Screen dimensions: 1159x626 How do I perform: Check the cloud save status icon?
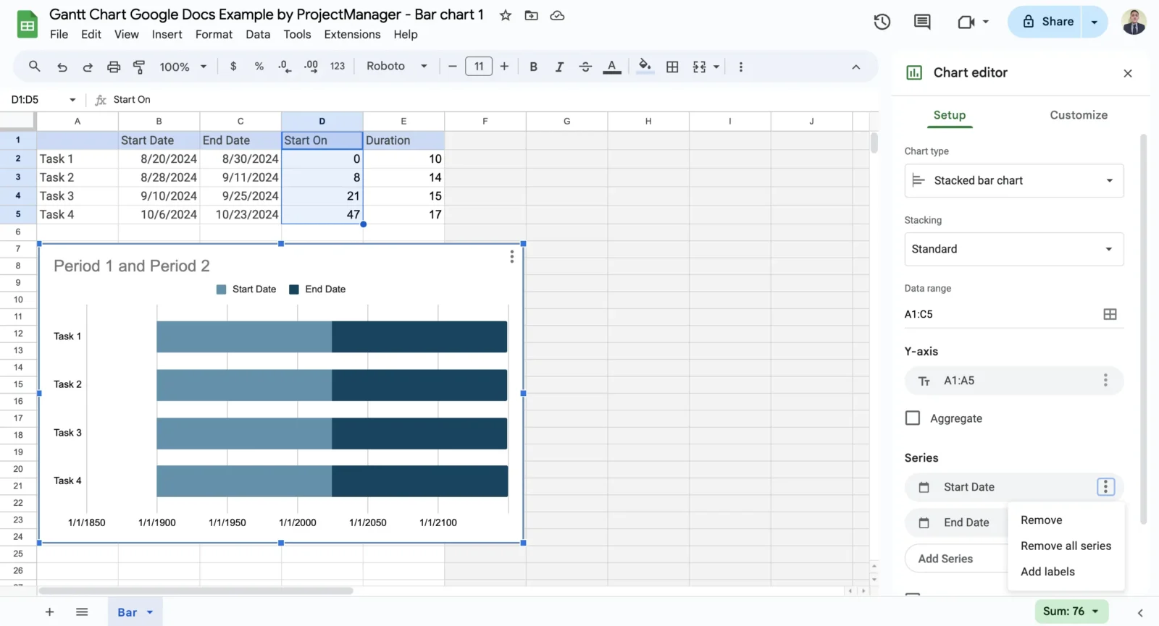point(557,15)
